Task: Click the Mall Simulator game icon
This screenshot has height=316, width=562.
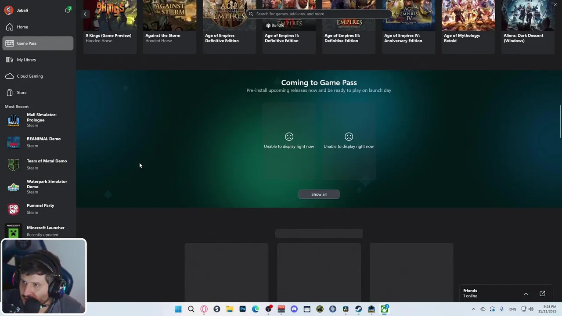Action: [x=14, y=120]
